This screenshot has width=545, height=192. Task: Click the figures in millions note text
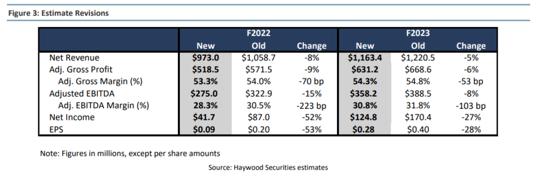(x=130, y=153)
